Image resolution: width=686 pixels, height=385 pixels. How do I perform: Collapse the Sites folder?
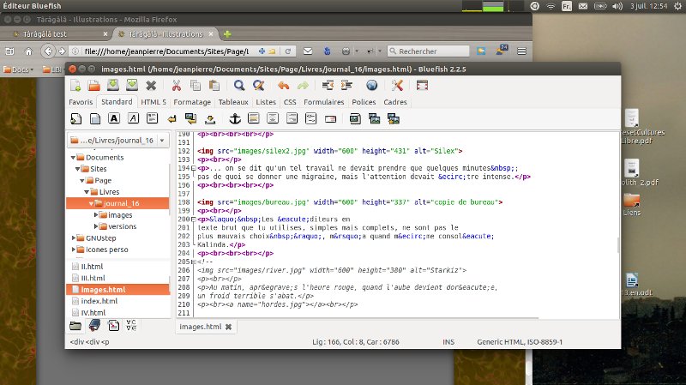[77, 169]
